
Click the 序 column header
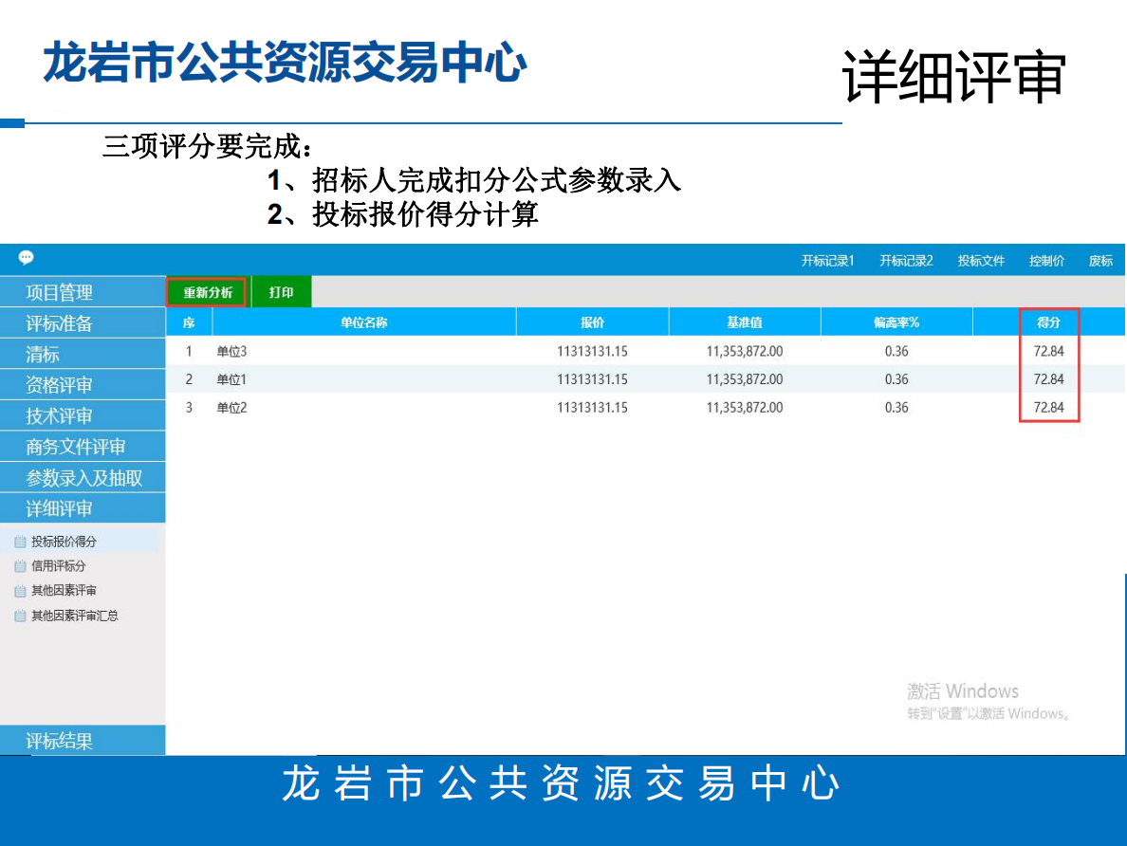coord(189,322)
